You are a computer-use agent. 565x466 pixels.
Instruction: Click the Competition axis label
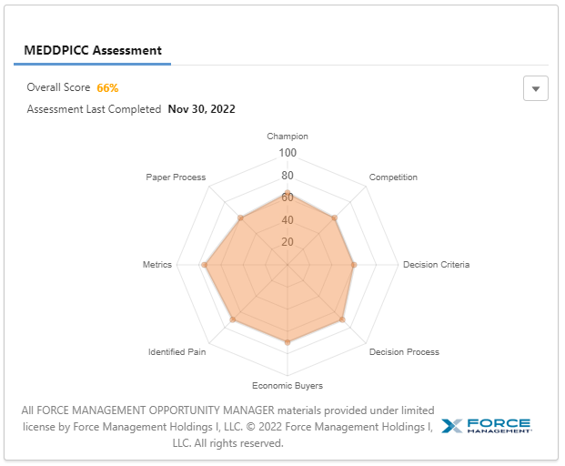[x=393, y=177]
